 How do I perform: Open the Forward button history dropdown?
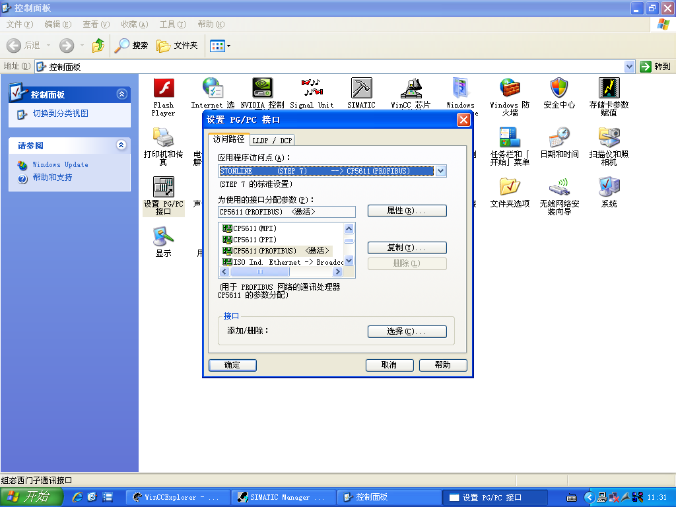point(82,46)
